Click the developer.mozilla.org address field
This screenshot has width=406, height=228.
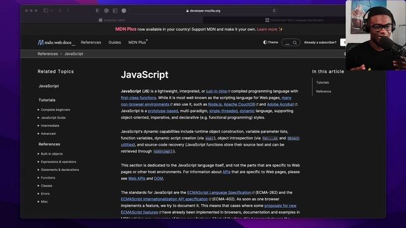click(203, 11)
